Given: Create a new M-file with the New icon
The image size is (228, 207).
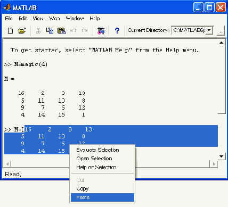Looking at the screenshot, I should click(x=10, y=30).
